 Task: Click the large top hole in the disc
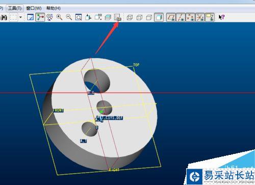pos(97,81)
